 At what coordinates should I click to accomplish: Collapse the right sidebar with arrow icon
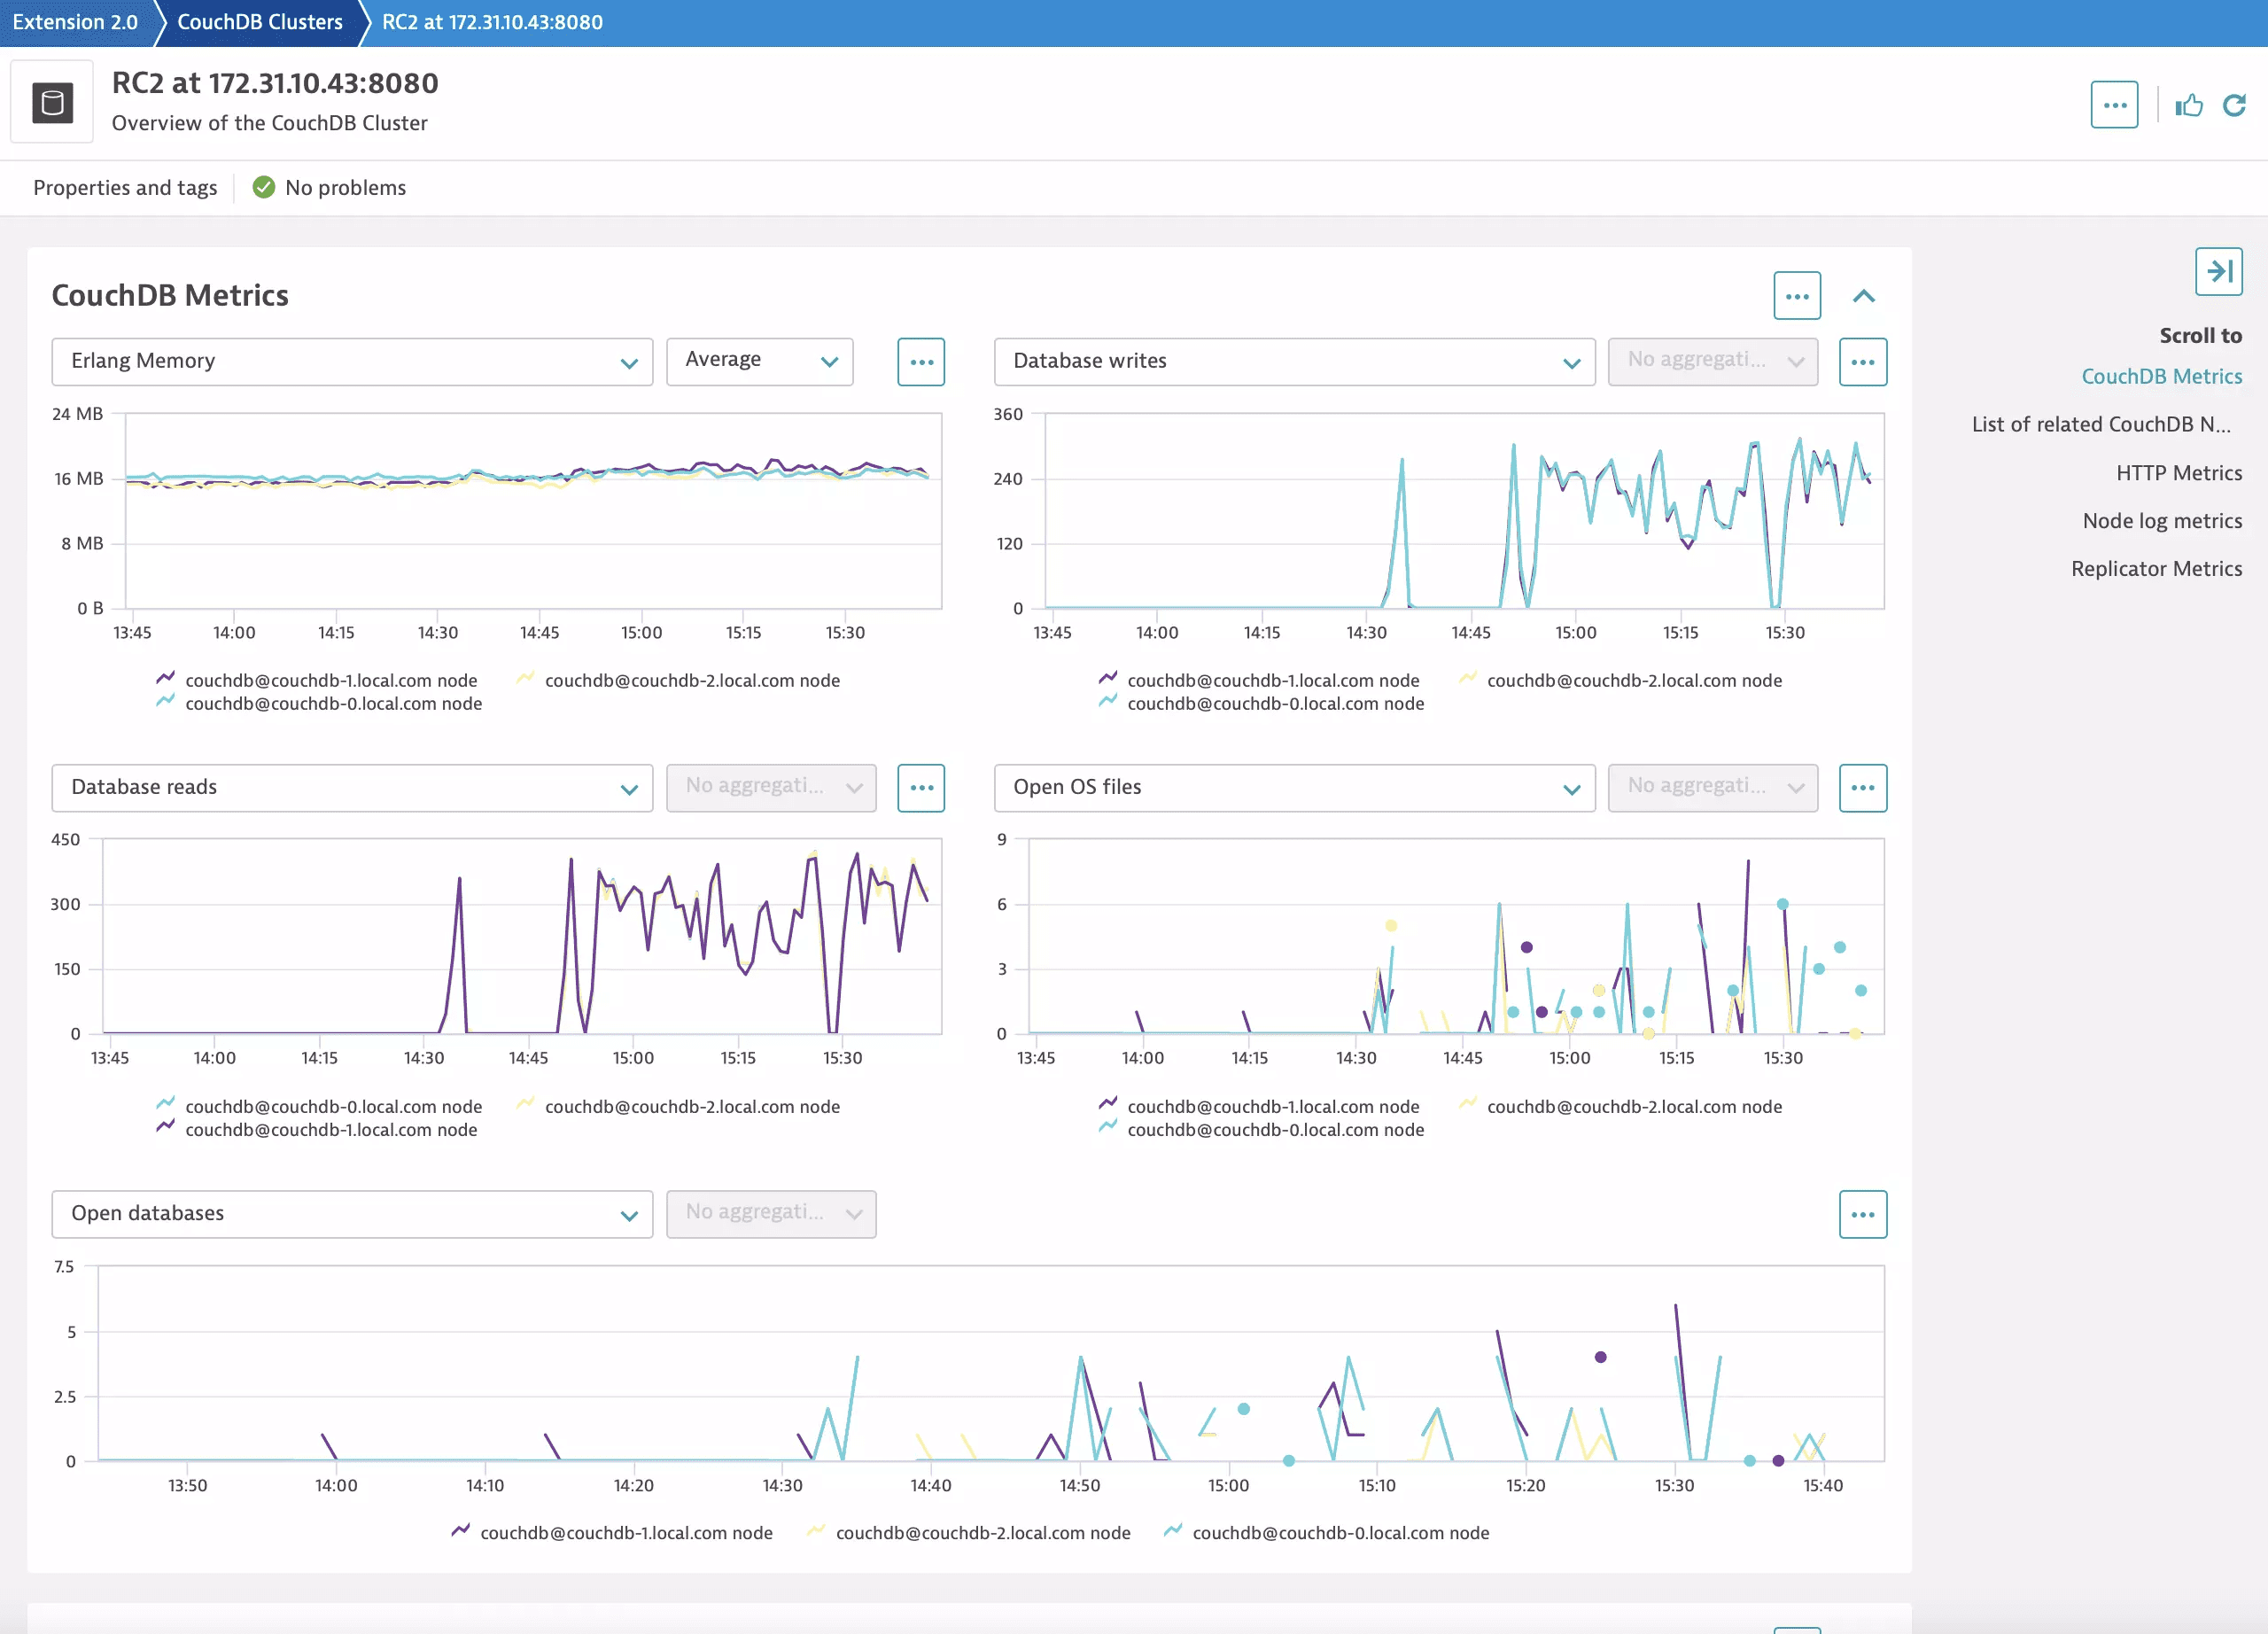point(2218,271)
